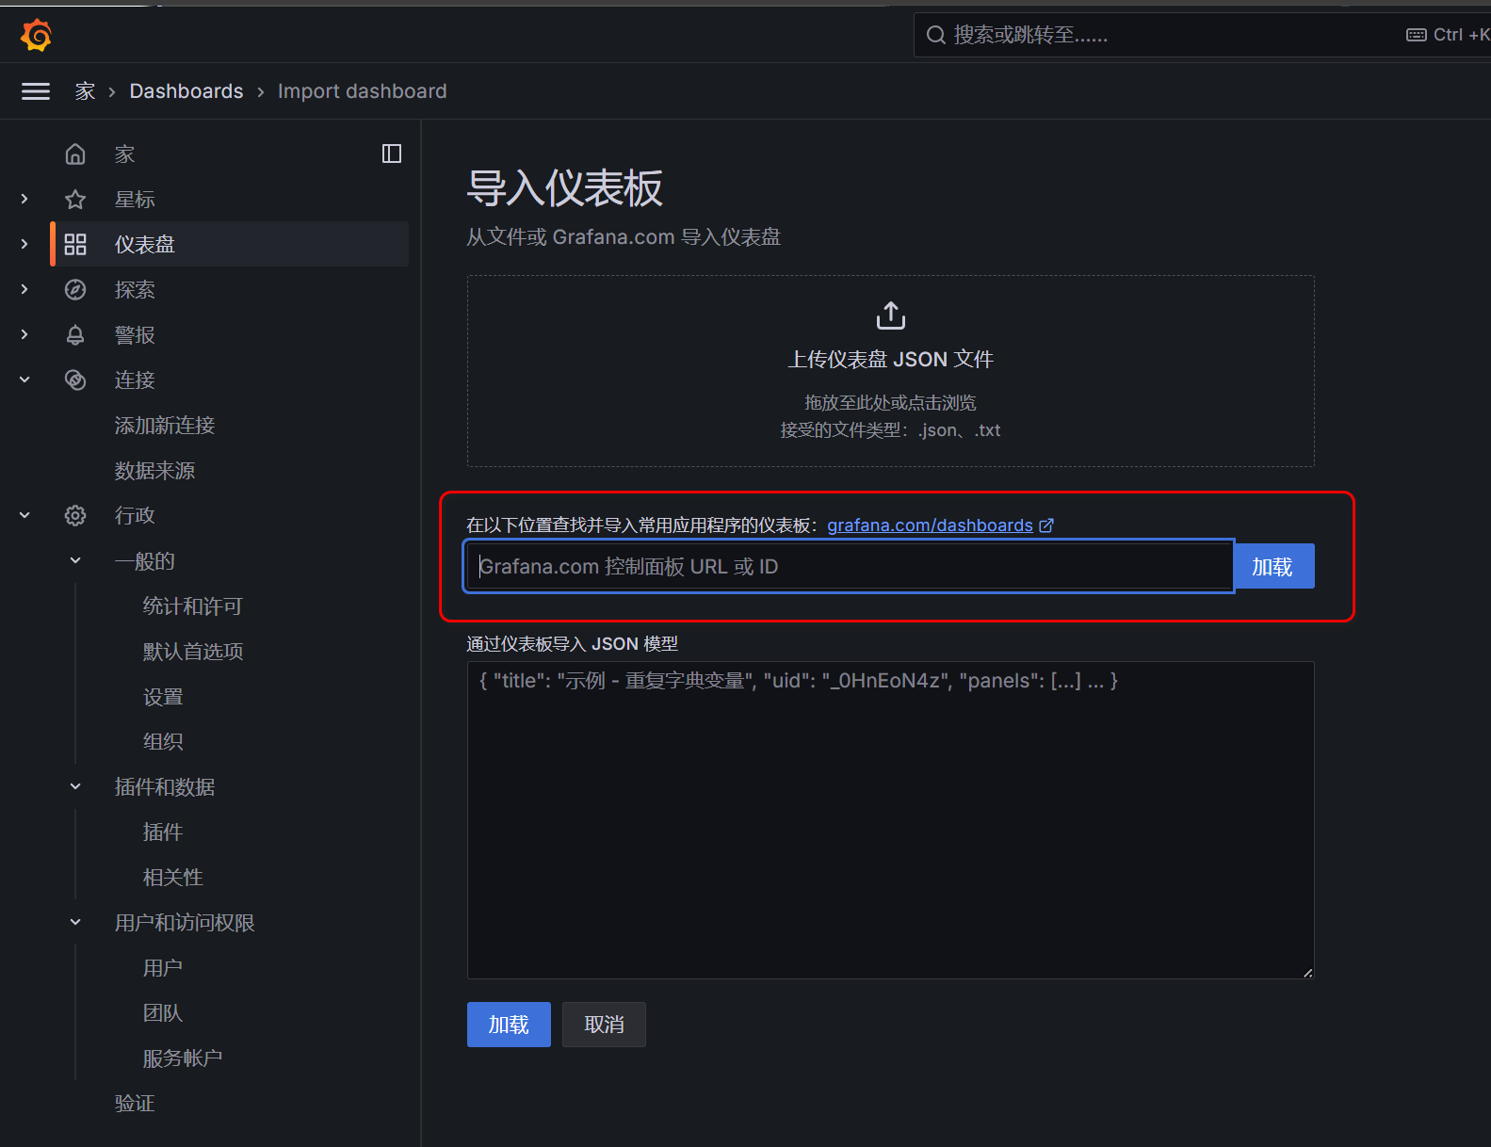Click the 家 breadcrumb link
Screen dimensions: 1491x1147
click(x=85, y=91)
